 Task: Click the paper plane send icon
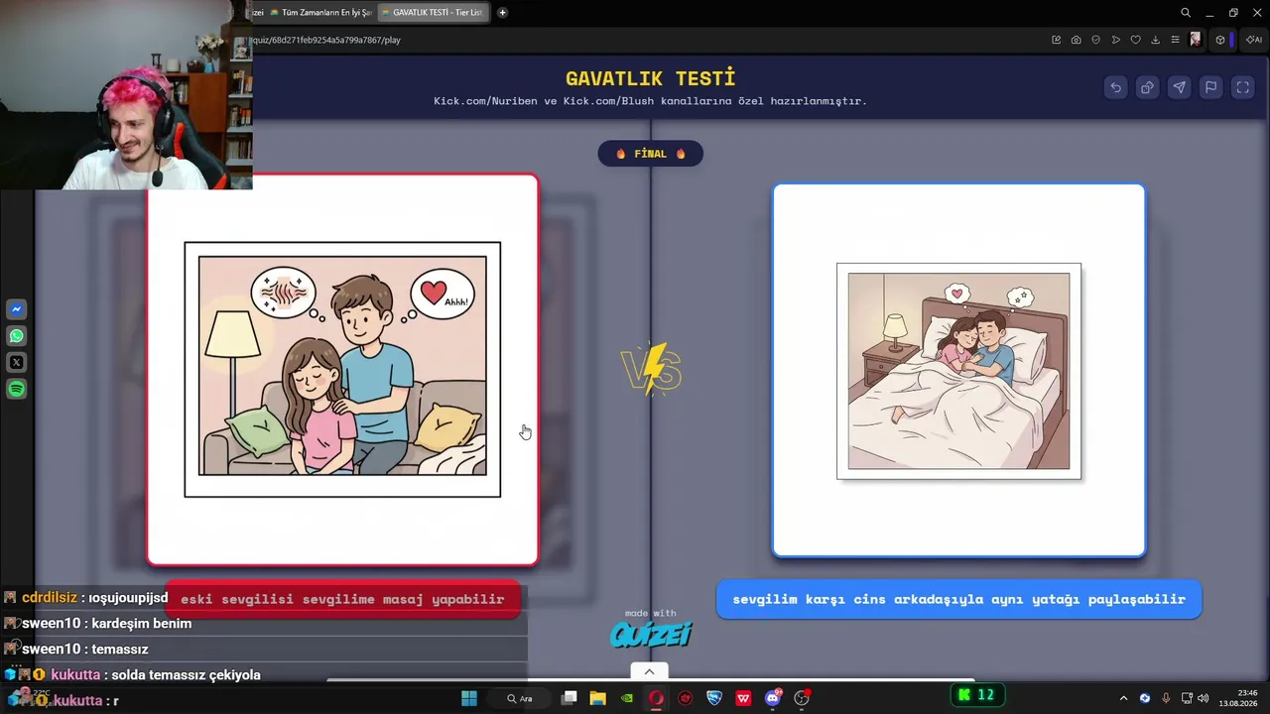(x=1179, y=87)
